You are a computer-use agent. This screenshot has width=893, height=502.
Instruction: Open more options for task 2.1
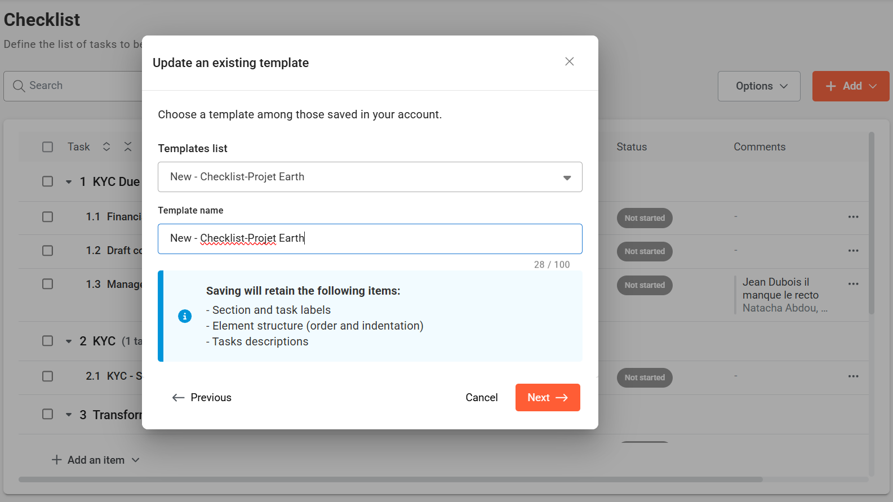pos(853,376)
